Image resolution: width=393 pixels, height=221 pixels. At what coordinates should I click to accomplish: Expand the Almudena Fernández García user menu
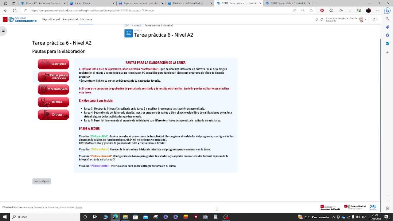pos(346,19)
